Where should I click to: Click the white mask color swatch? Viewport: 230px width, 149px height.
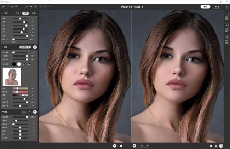pyautogui.click(x=19, y=64)
